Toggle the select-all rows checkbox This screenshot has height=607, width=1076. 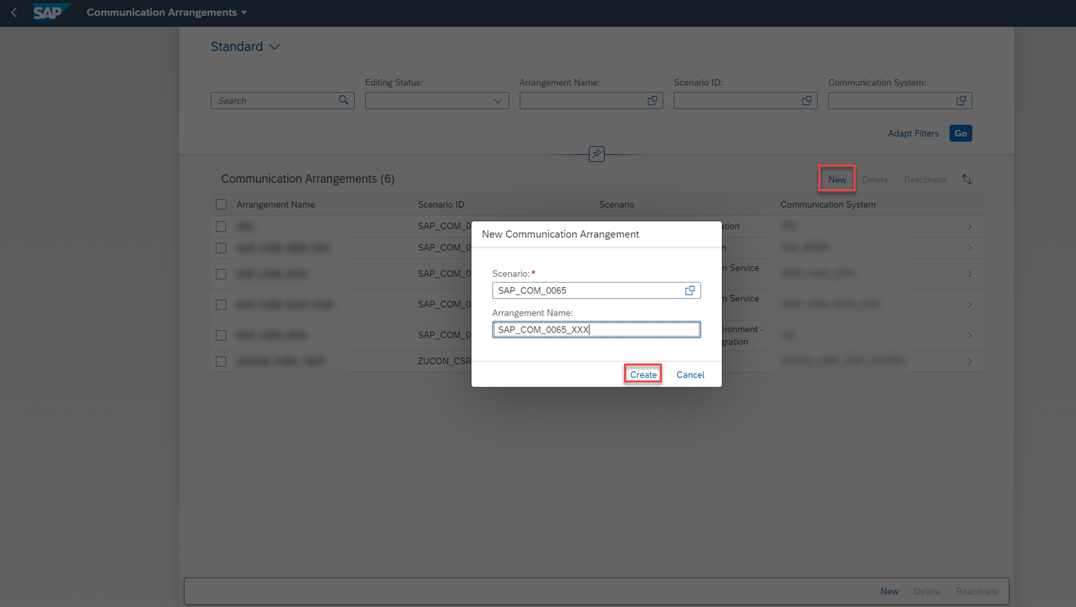pyautogui.click(x=221, y=204)
